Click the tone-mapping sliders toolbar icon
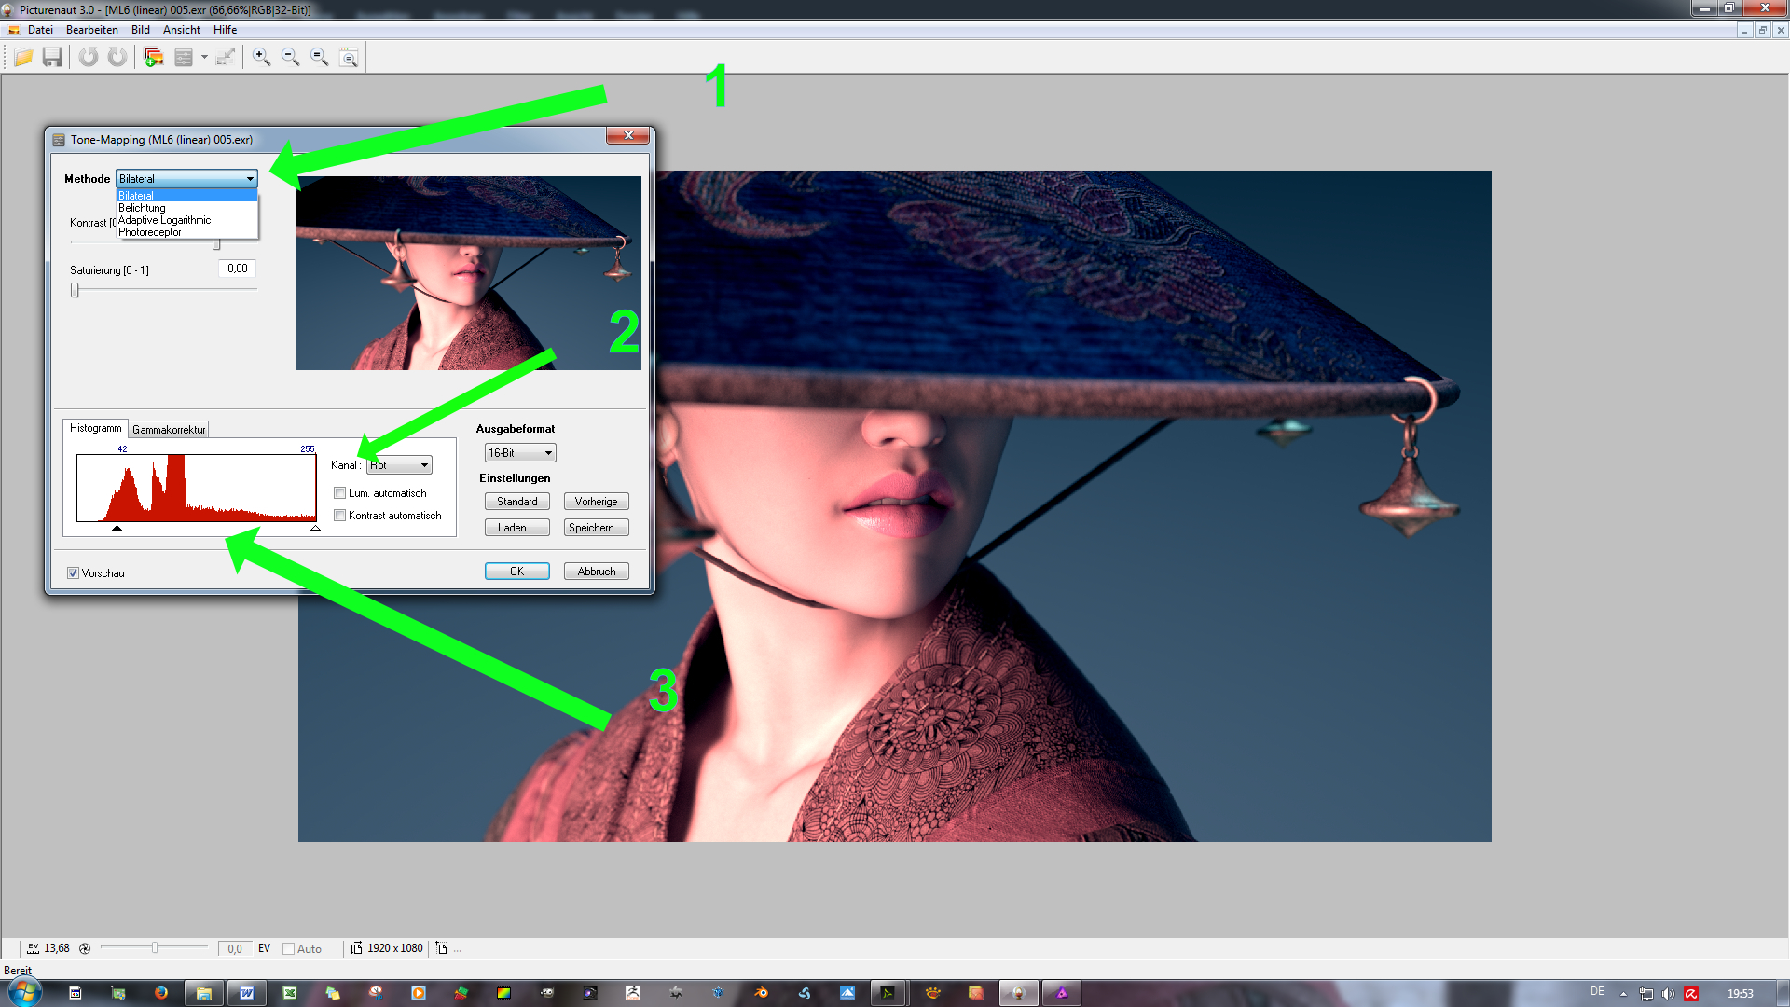The height and width of the screenshot is (1007, 1790). [184, 58]
